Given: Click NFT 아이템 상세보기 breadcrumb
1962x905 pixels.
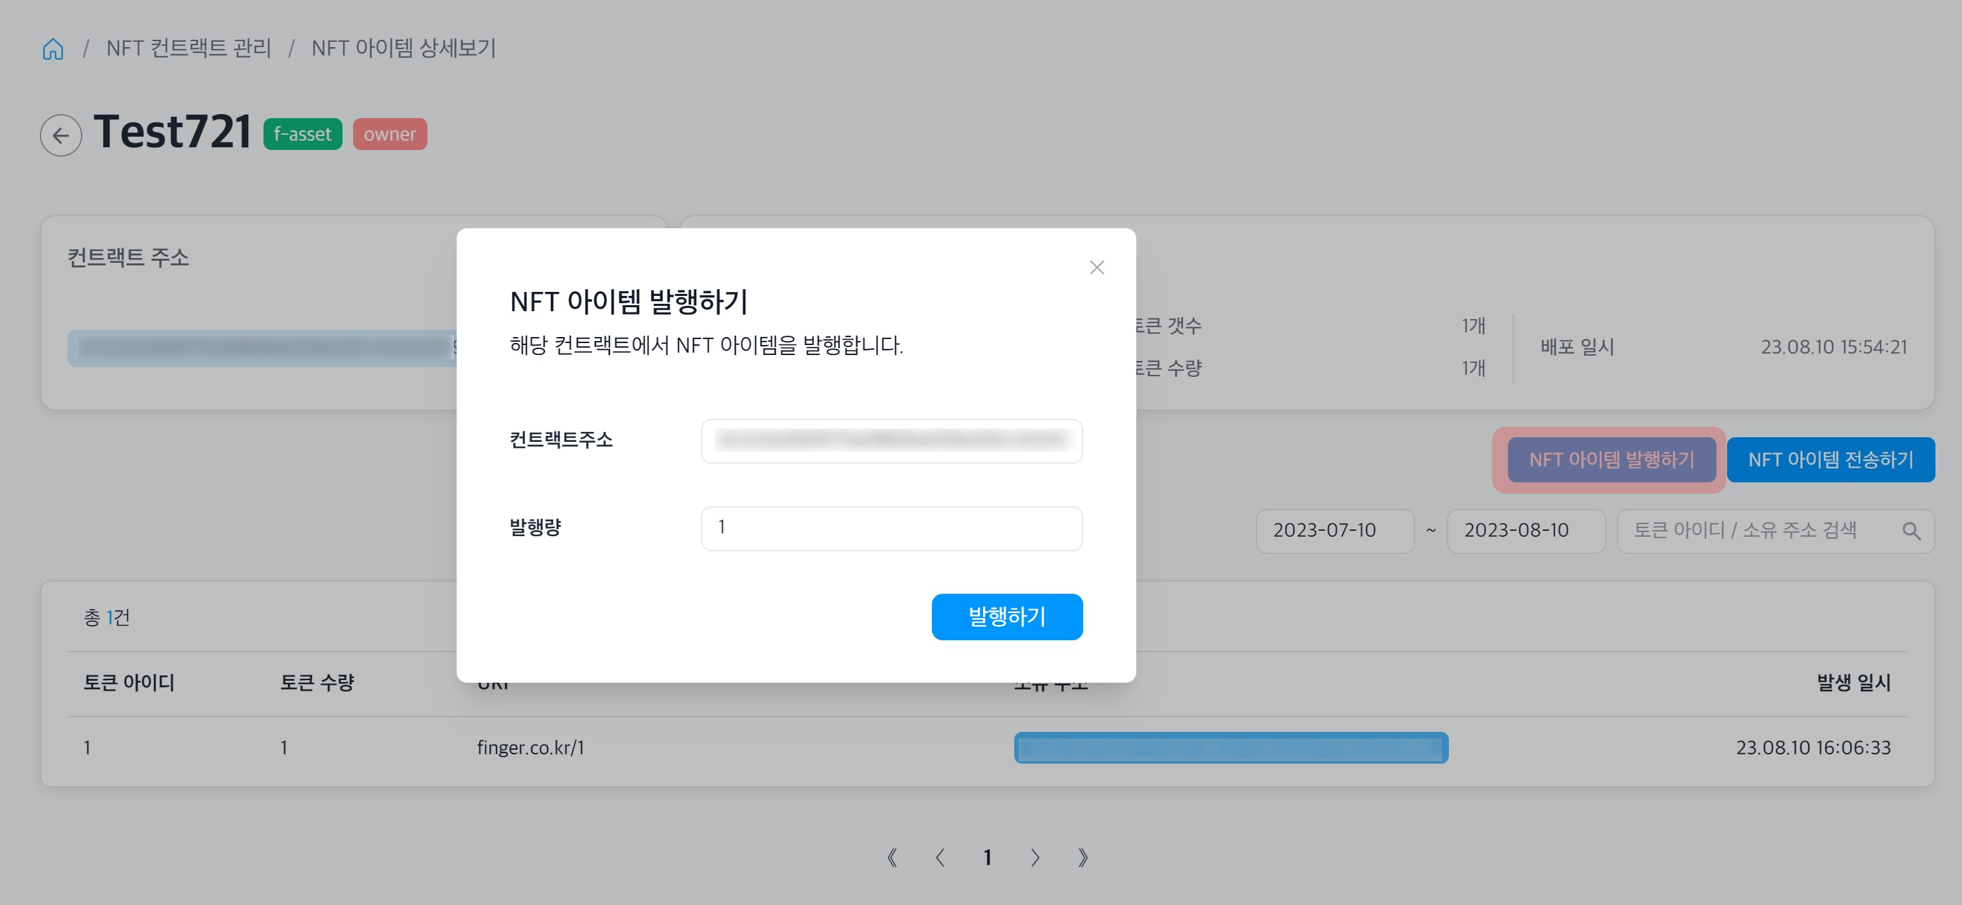Looking at the screenshot, I should point(404,48).
